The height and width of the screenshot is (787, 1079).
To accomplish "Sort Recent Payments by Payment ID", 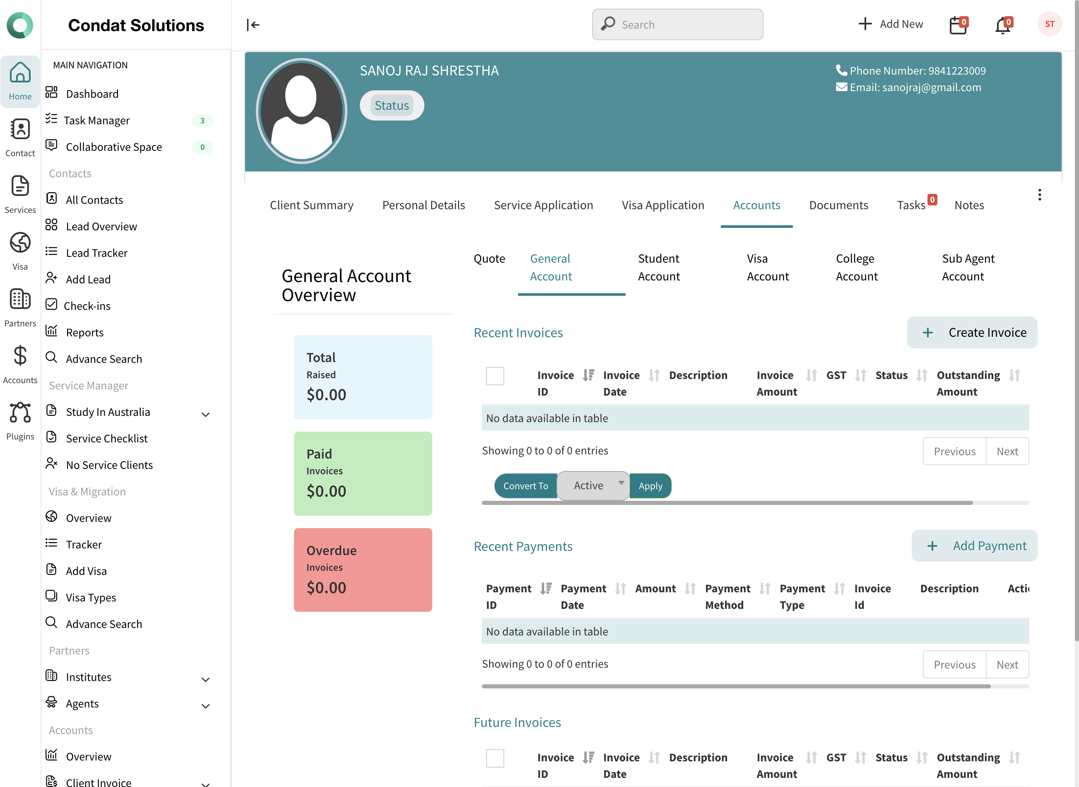I will (546, 589).
